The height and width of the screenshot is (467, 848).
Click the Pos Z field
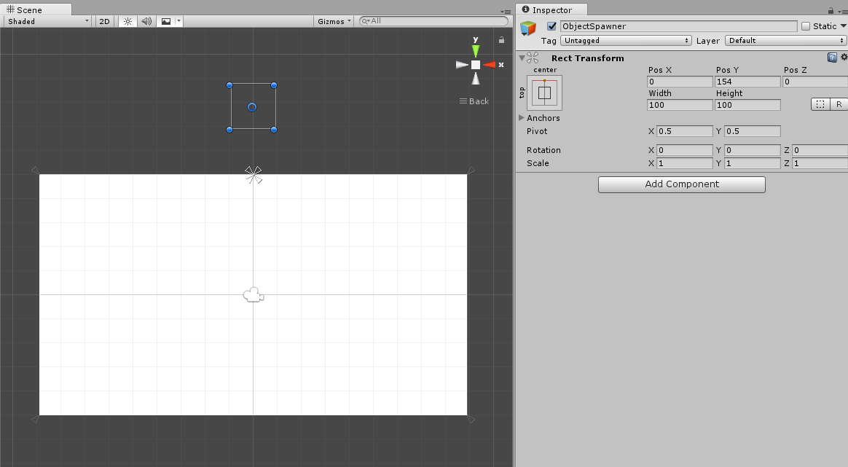[815, 82]
